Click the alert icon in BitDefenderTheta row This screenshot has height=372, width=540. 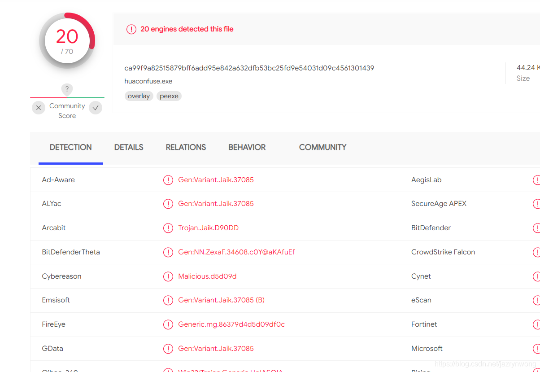pos(168,252)
